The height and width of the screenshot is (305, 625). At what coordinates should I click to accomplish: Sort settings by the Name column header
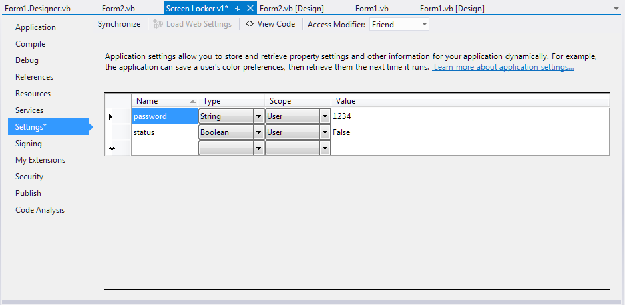coord(164,101)
